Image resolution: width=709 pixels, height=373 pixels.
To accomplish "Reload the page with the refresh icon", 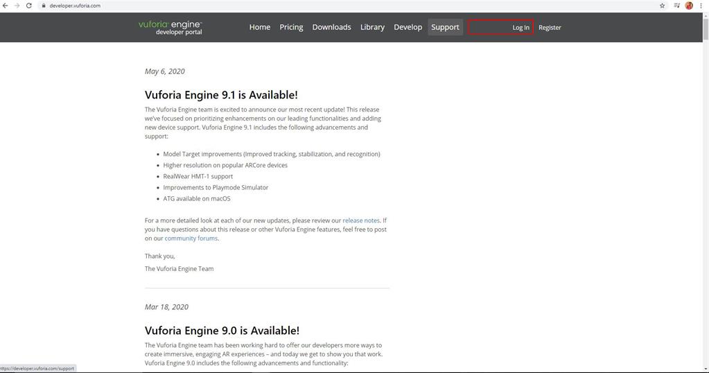I will [x=28, y=6].
